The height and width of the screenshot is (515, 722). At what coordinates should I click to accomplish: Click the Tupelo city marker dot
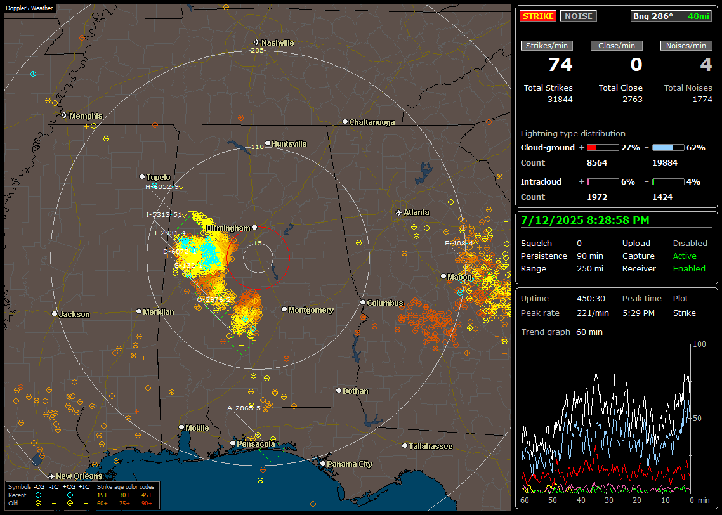pyautogui.click(x=142, y=177)
